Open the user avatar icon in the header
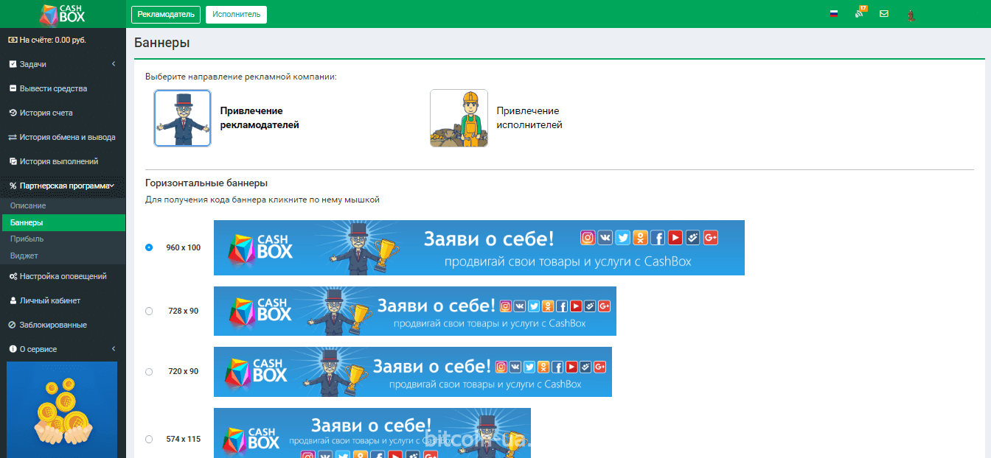The height and width of the screenshot is (458, 991). tap(911, 15)
